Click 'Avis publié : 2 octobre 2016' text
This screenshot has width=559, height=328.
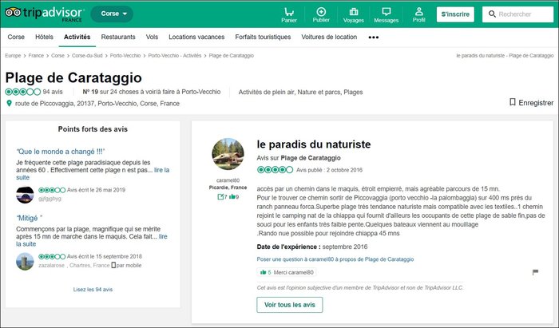point(329,170)
